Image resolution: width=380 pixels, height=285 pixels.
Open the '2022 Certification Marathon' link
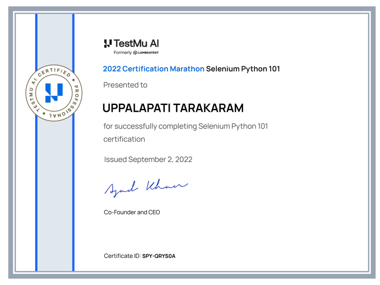(x=153, y=69)
